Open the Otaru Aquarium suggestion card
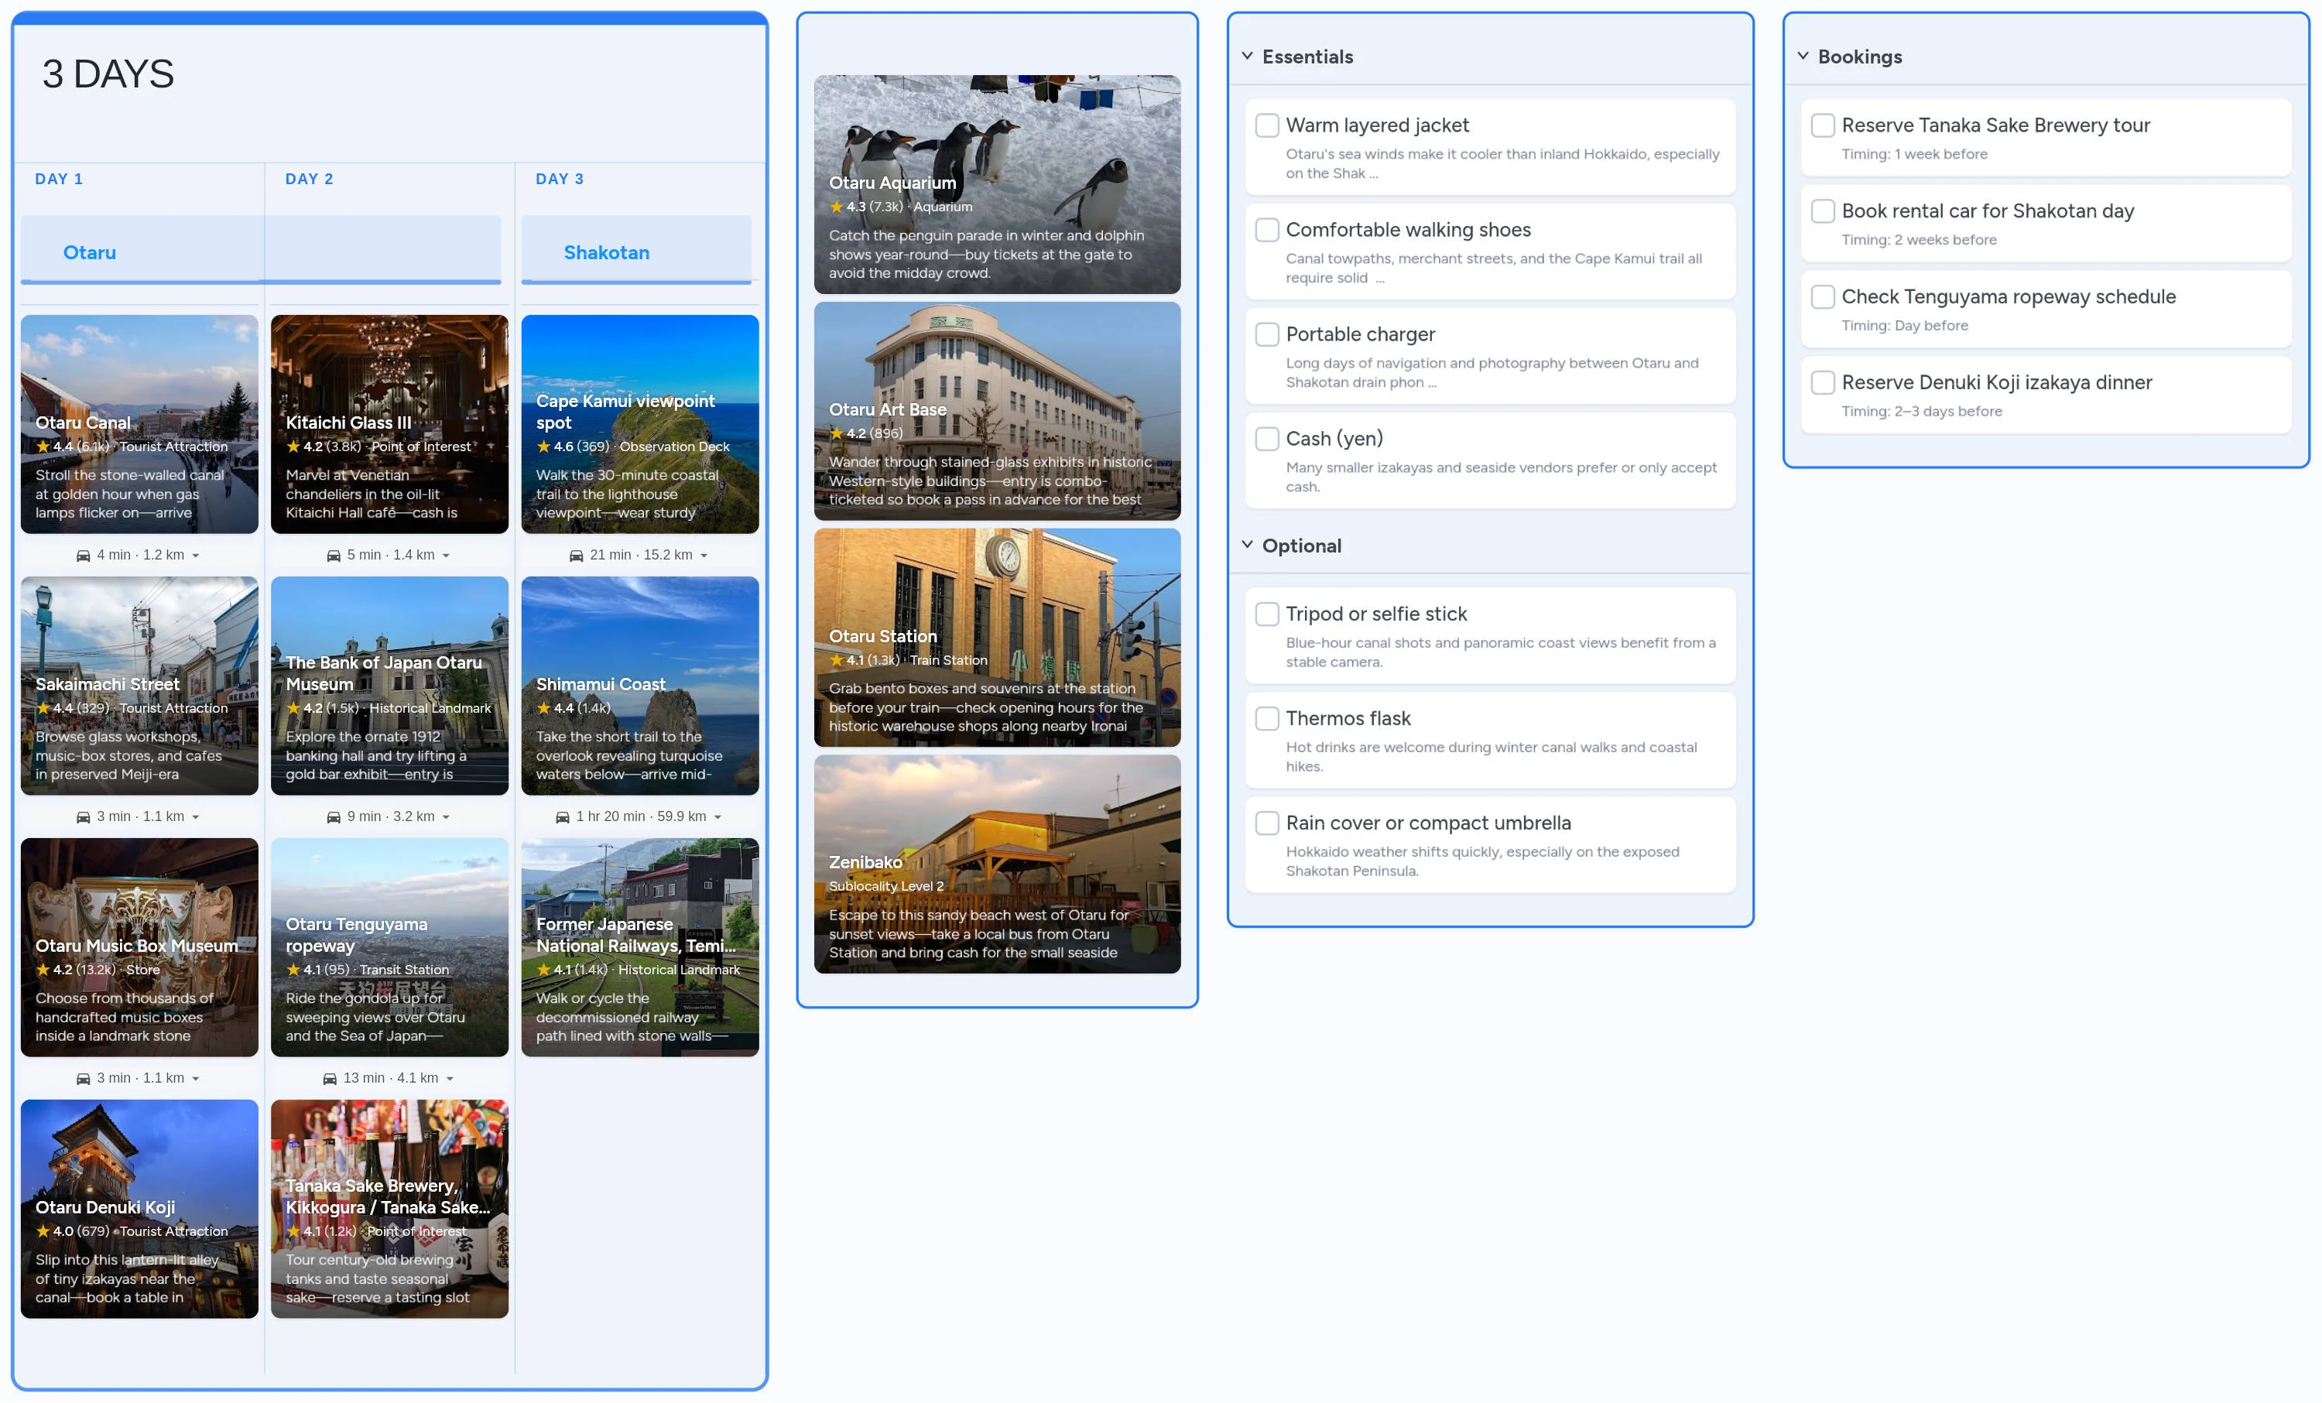Viewport: 2322px width, 1403px height. 996,185
